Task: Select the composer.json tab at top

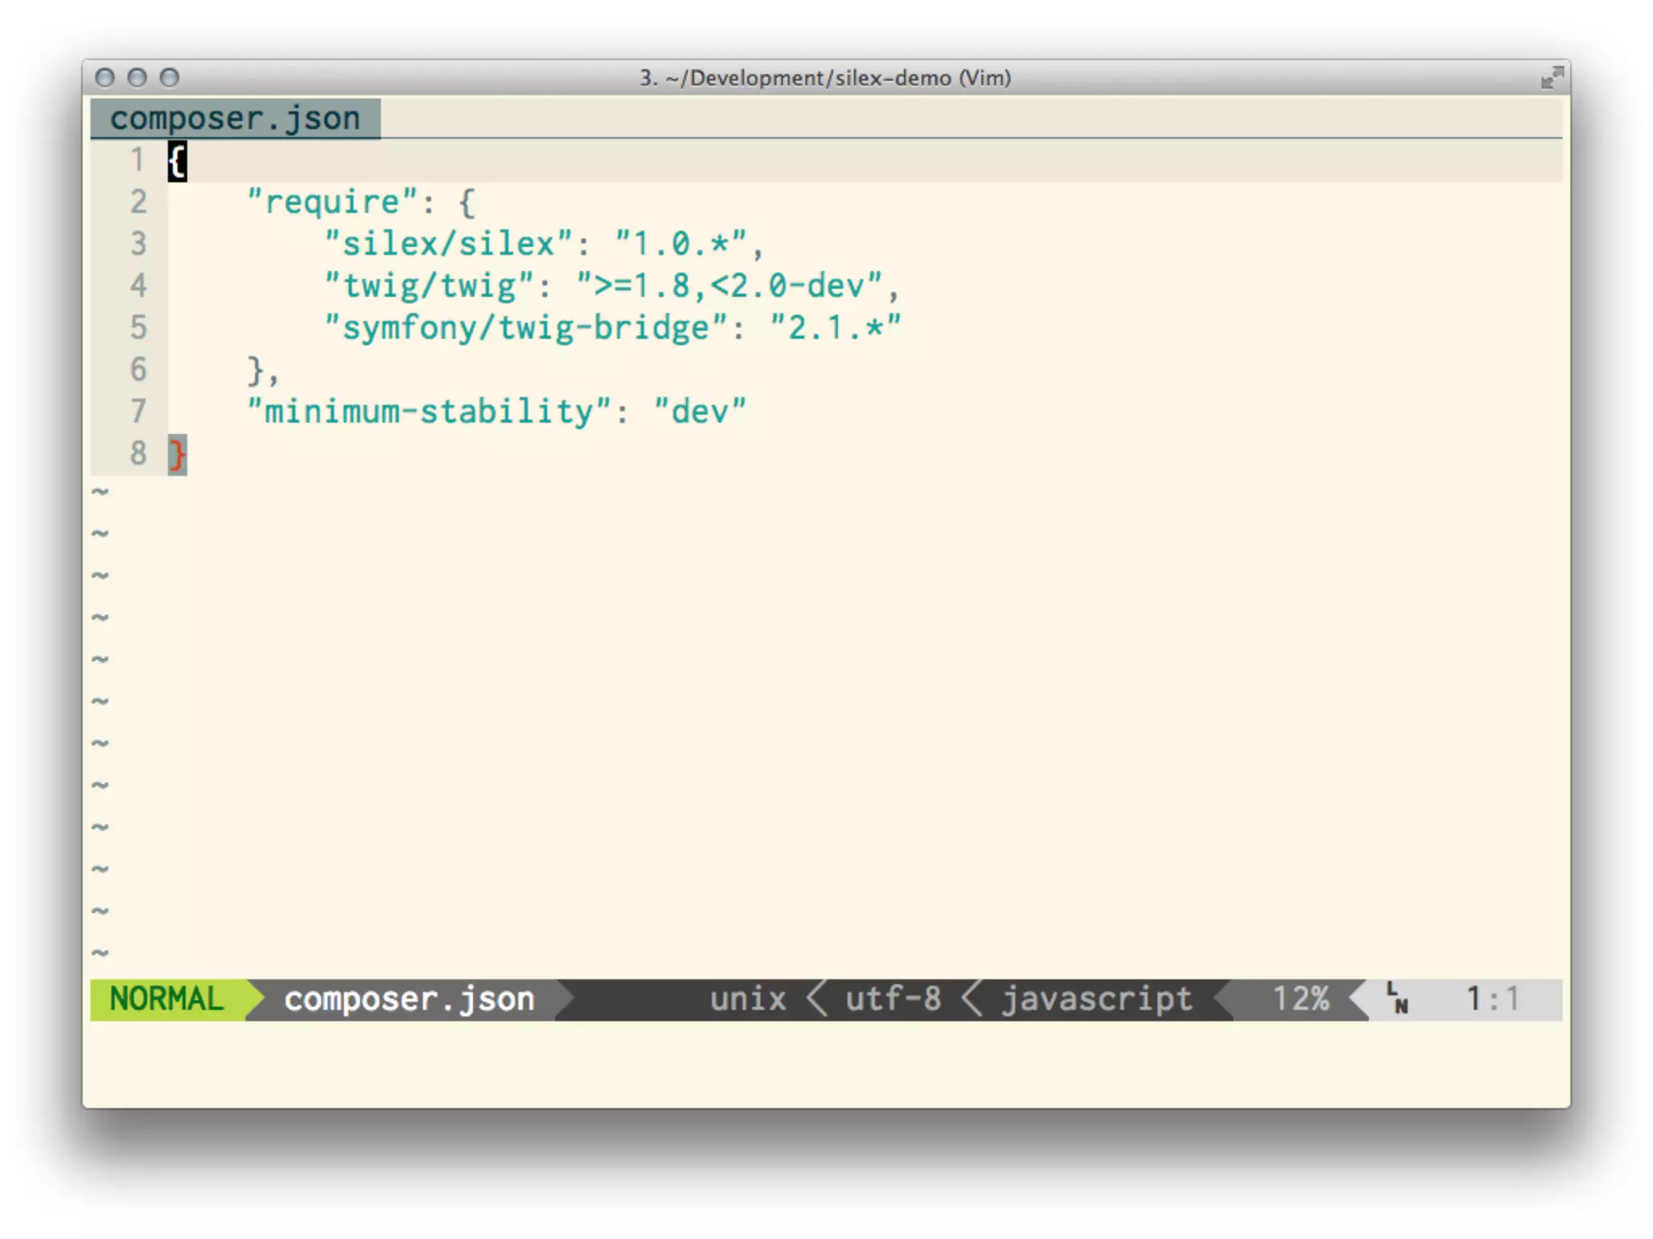Action: 235,119
